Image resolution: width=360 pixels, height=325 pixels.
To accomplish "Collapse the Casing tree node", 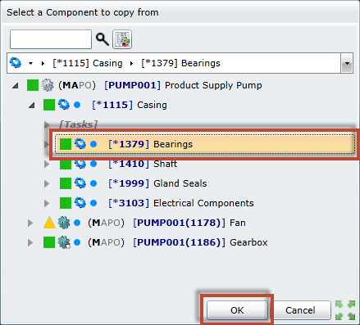I will pos(32,105).
